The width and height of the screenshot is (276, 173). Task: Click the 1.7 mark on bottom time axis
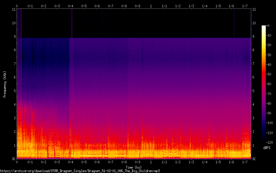pyautogui.click(x=245, y=162)
